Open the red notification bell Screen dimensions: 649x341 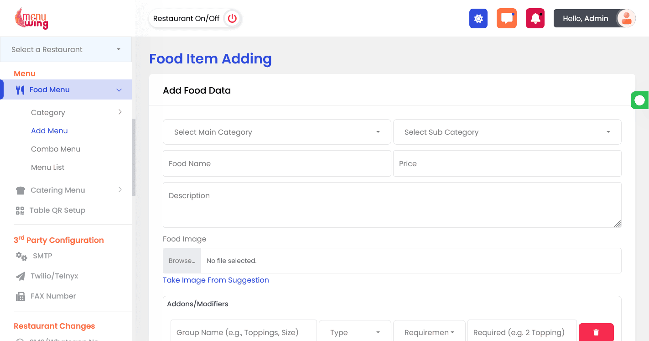(535, 19)
